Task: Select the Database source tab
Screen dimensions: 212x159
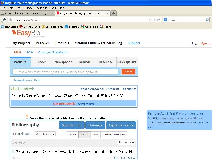Action: pyautogui.click(x=106, y=62)
